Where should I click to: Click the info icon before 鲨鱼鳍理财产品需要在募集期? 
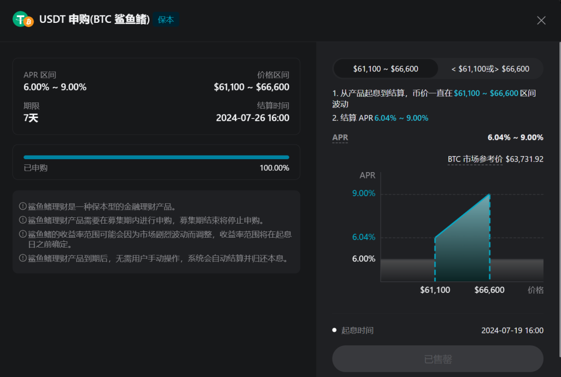tap(22, 220)
